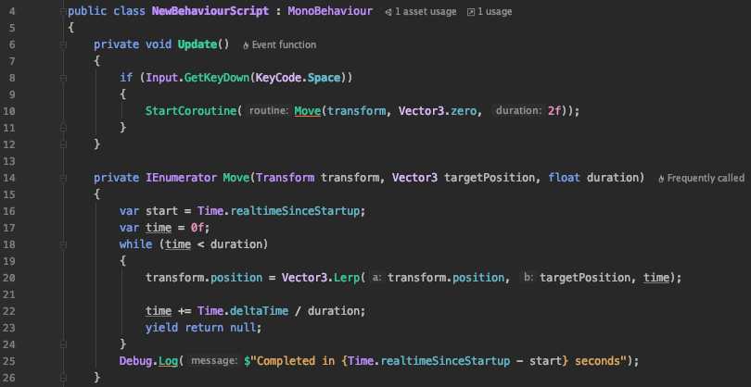Click the fold end marker on line 11
This screenshot has height=387, width=751.
point(63,128)
